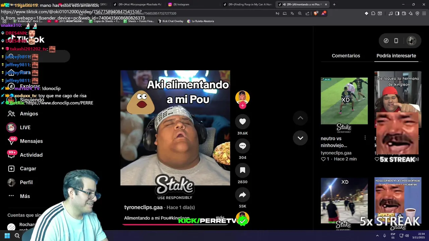429x241 pixels.
Task: Open the volume speaker icon in tray
Action: 407,236
